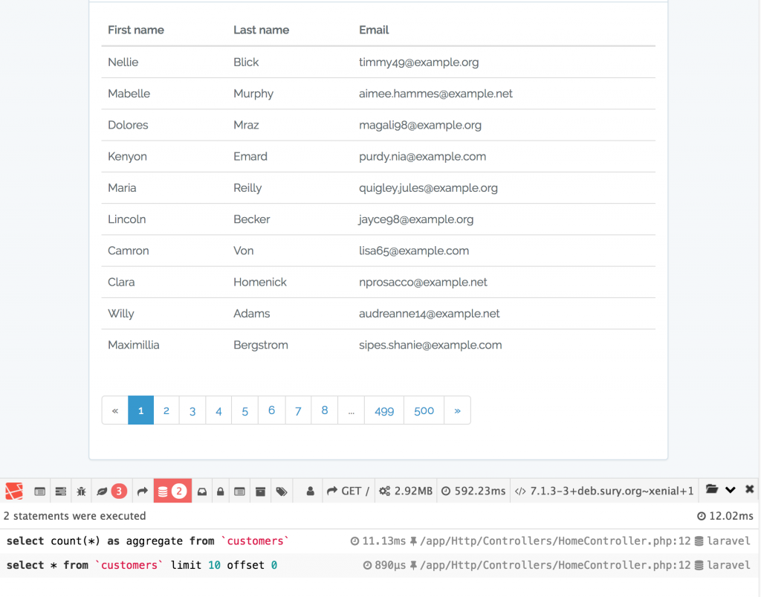Open the Messages panel in Debugbar

pyautogui.click(x=39, y=490)
